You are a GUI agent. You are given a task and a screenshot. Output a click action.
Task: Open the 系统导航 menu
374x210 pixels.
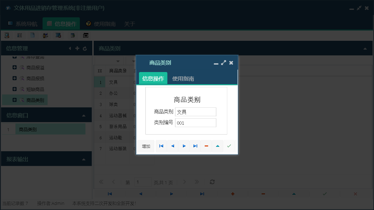(x=25, y=24)
